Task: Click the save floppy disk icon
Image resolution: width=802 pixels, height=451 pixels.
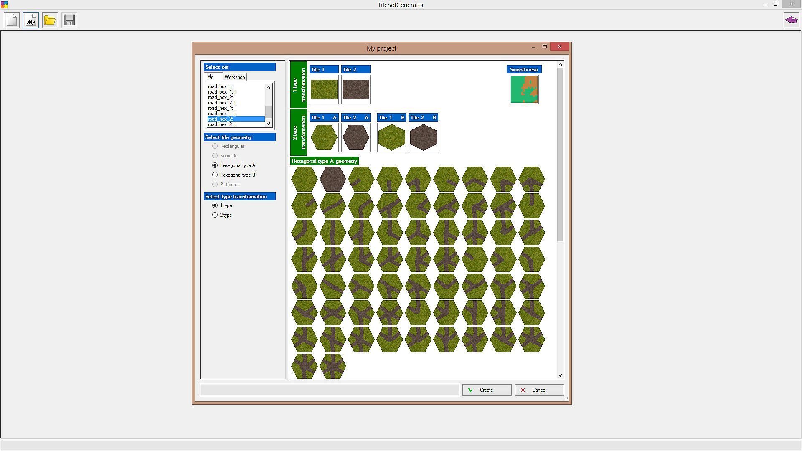Action: (69, 20)
